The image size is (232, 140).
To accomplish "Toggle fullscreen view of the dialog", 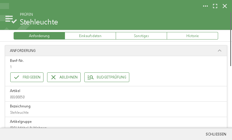I will click(x=215, y=6).
